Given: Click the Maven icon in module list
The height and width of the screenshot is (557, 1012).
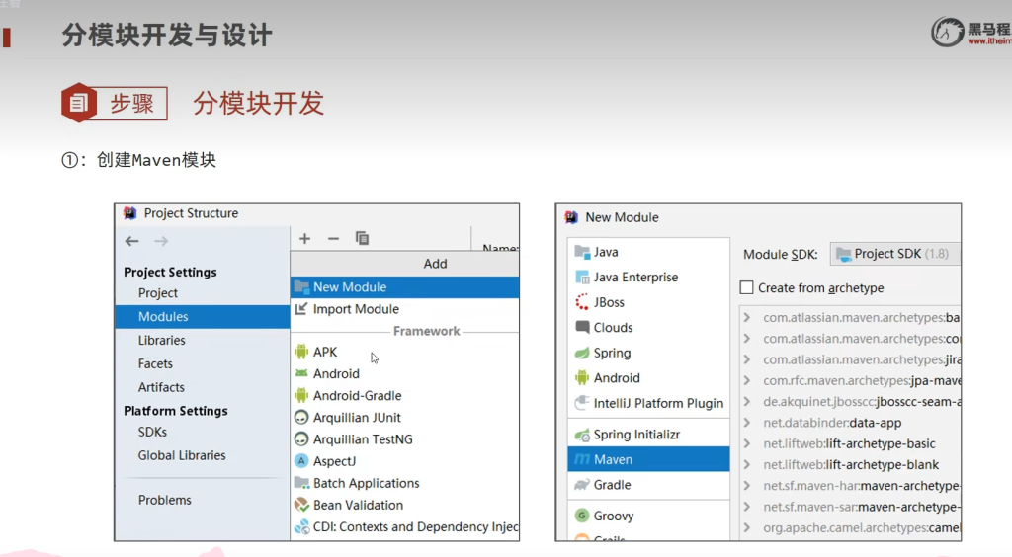Looking at the screenshot, I should click(x=581, y=460).
